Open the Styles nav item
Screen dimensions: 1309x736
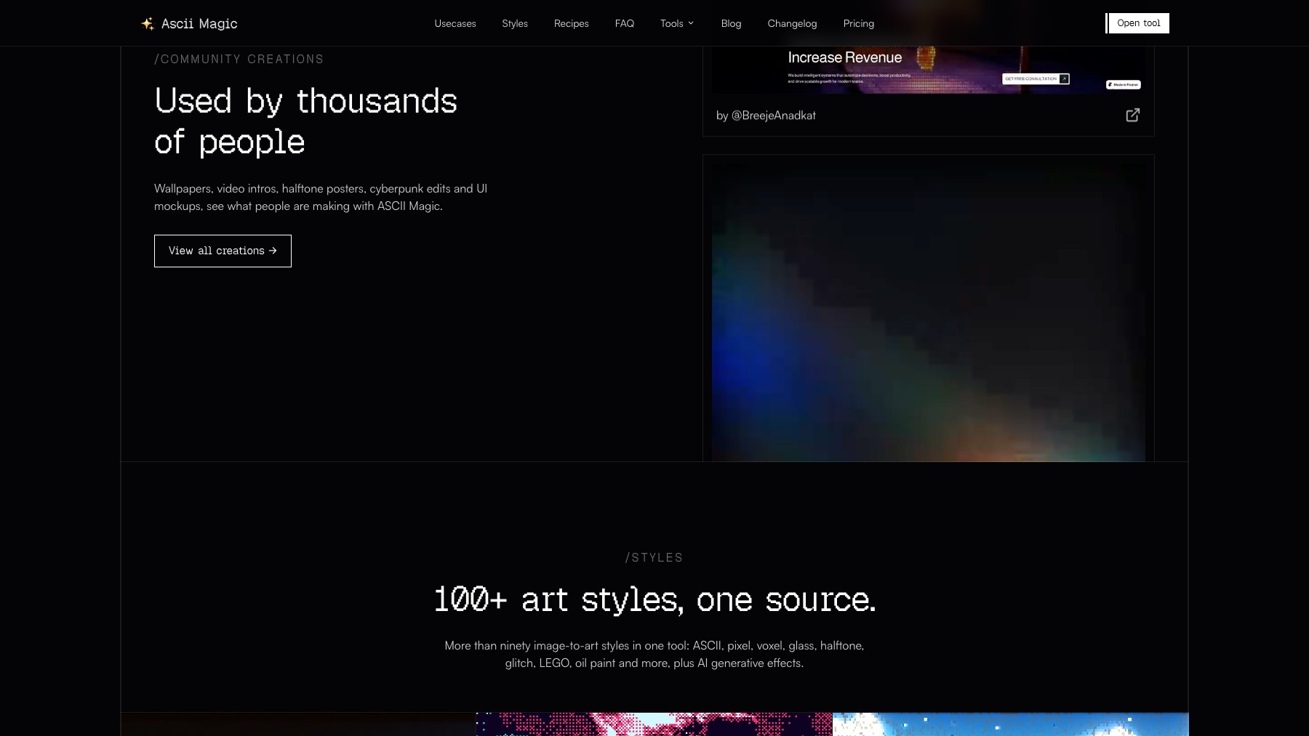coord(515,23)
